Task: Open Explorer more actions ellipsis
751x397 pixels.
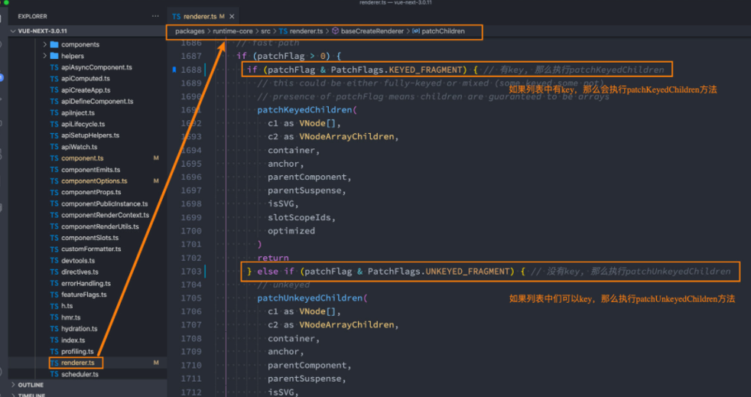Action: click(155, 16)
